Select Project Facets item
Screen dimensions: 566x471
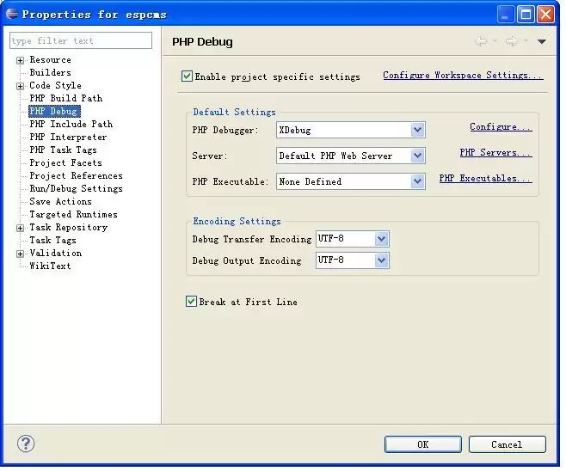click(65, 163)
